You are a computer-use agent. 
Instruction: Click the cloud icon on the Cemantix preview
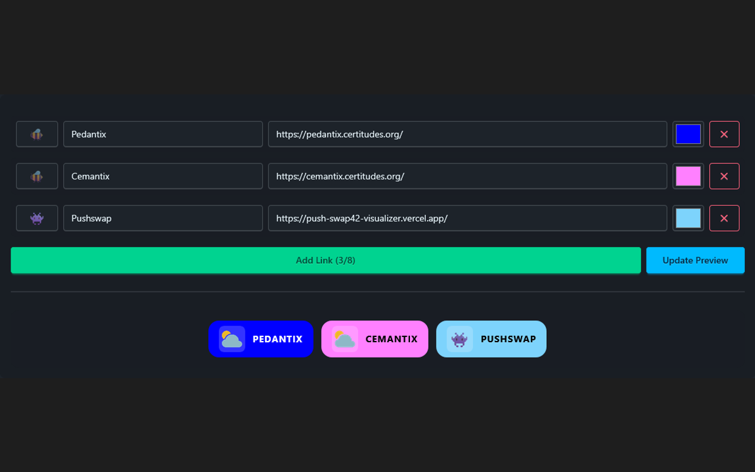345,339
